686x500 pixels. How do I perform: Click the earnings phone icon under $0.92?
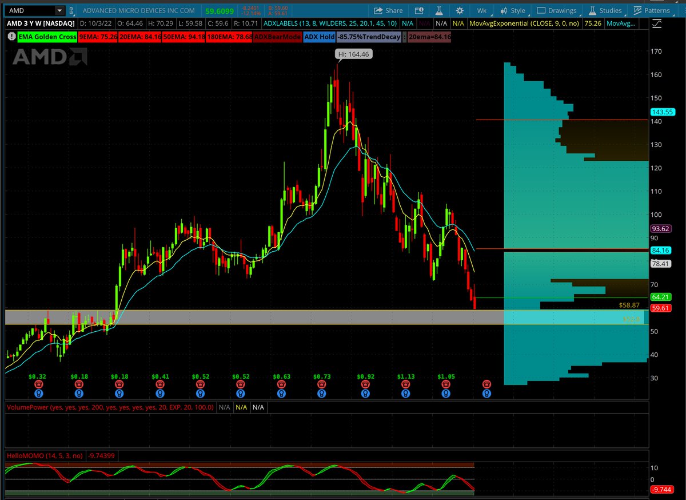click(364, 384)
